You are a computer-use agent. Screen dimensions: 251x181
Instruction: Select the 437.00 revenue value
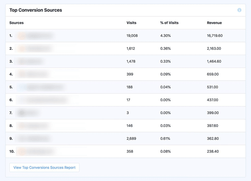click(213, 100)
